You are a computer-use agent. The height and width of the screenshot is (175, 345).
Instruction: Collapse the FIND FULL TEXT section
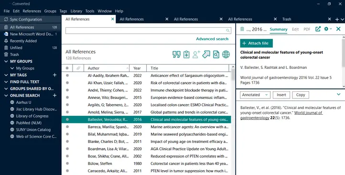point(6,82)
